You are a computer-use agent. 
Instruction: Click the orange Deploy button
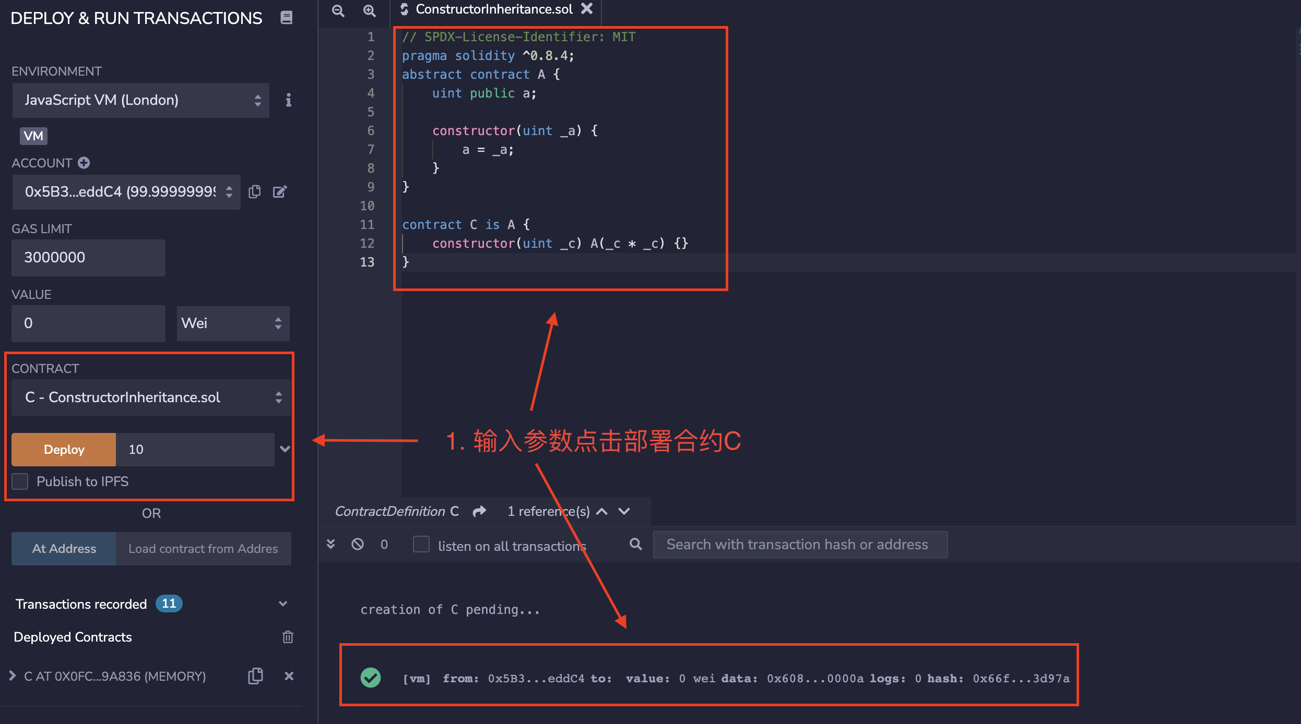[x=64, y=449]
